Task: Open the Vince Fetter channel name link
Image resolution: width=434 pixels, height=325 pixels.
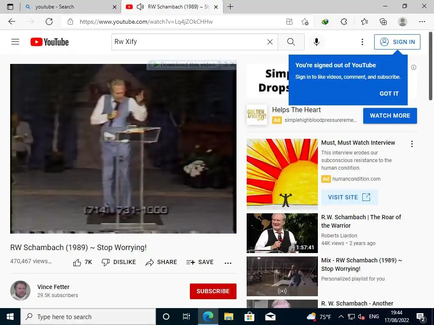Action: 53,287
